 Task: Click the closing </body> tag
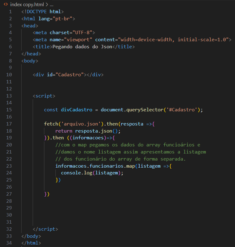tap(31, 236)
